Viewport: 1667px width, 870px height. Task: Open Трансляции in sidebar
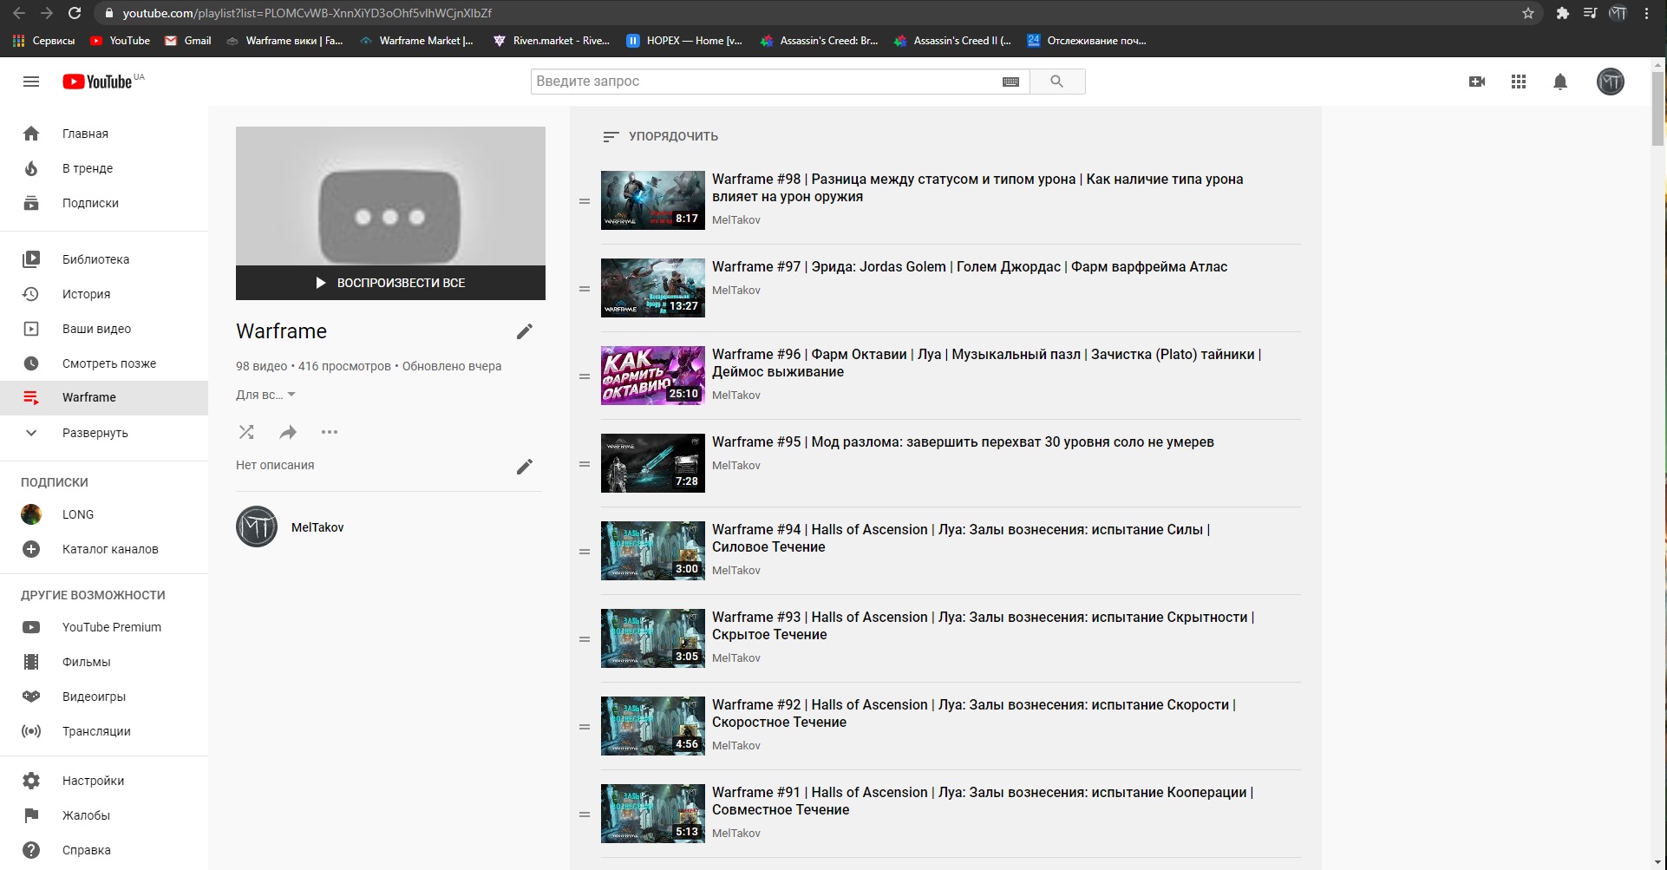(104, 731)
